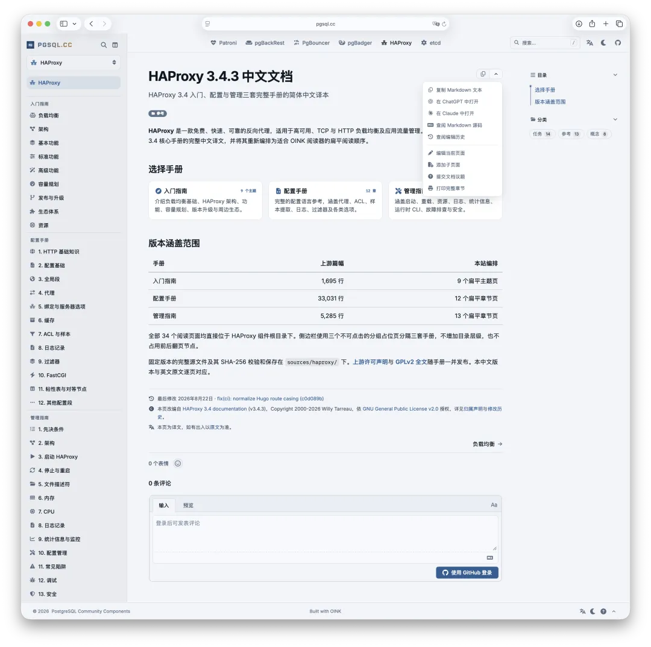
Task: Toggle the Aa font option in comment box
Action: point(494,505)
